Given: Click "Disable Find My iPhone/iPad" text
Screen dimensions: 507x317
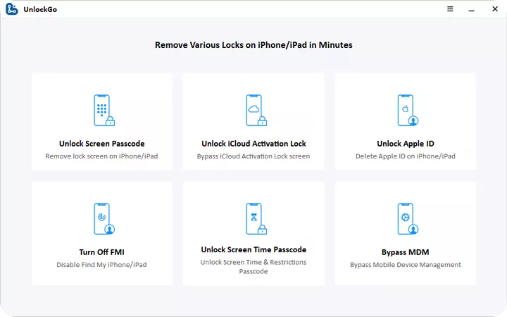Looking at the screenshot, I should coord(101,265).
